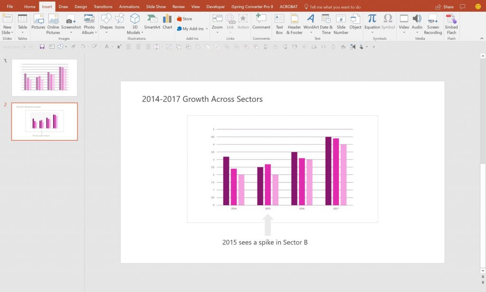Take a Screenshot using the ribbon tool
Viewport: 486px width, 292px height.
point(71,22)
